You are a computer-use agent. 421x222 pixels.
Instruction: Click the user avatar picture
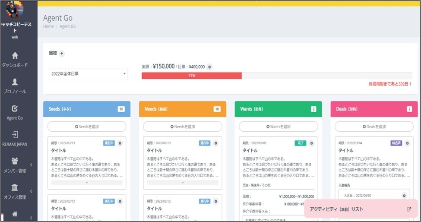point(15,9)
